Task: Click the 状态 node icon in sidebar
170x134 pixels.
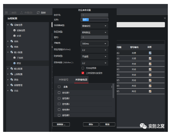Action: pyautogui.click(x=12, y=90)
